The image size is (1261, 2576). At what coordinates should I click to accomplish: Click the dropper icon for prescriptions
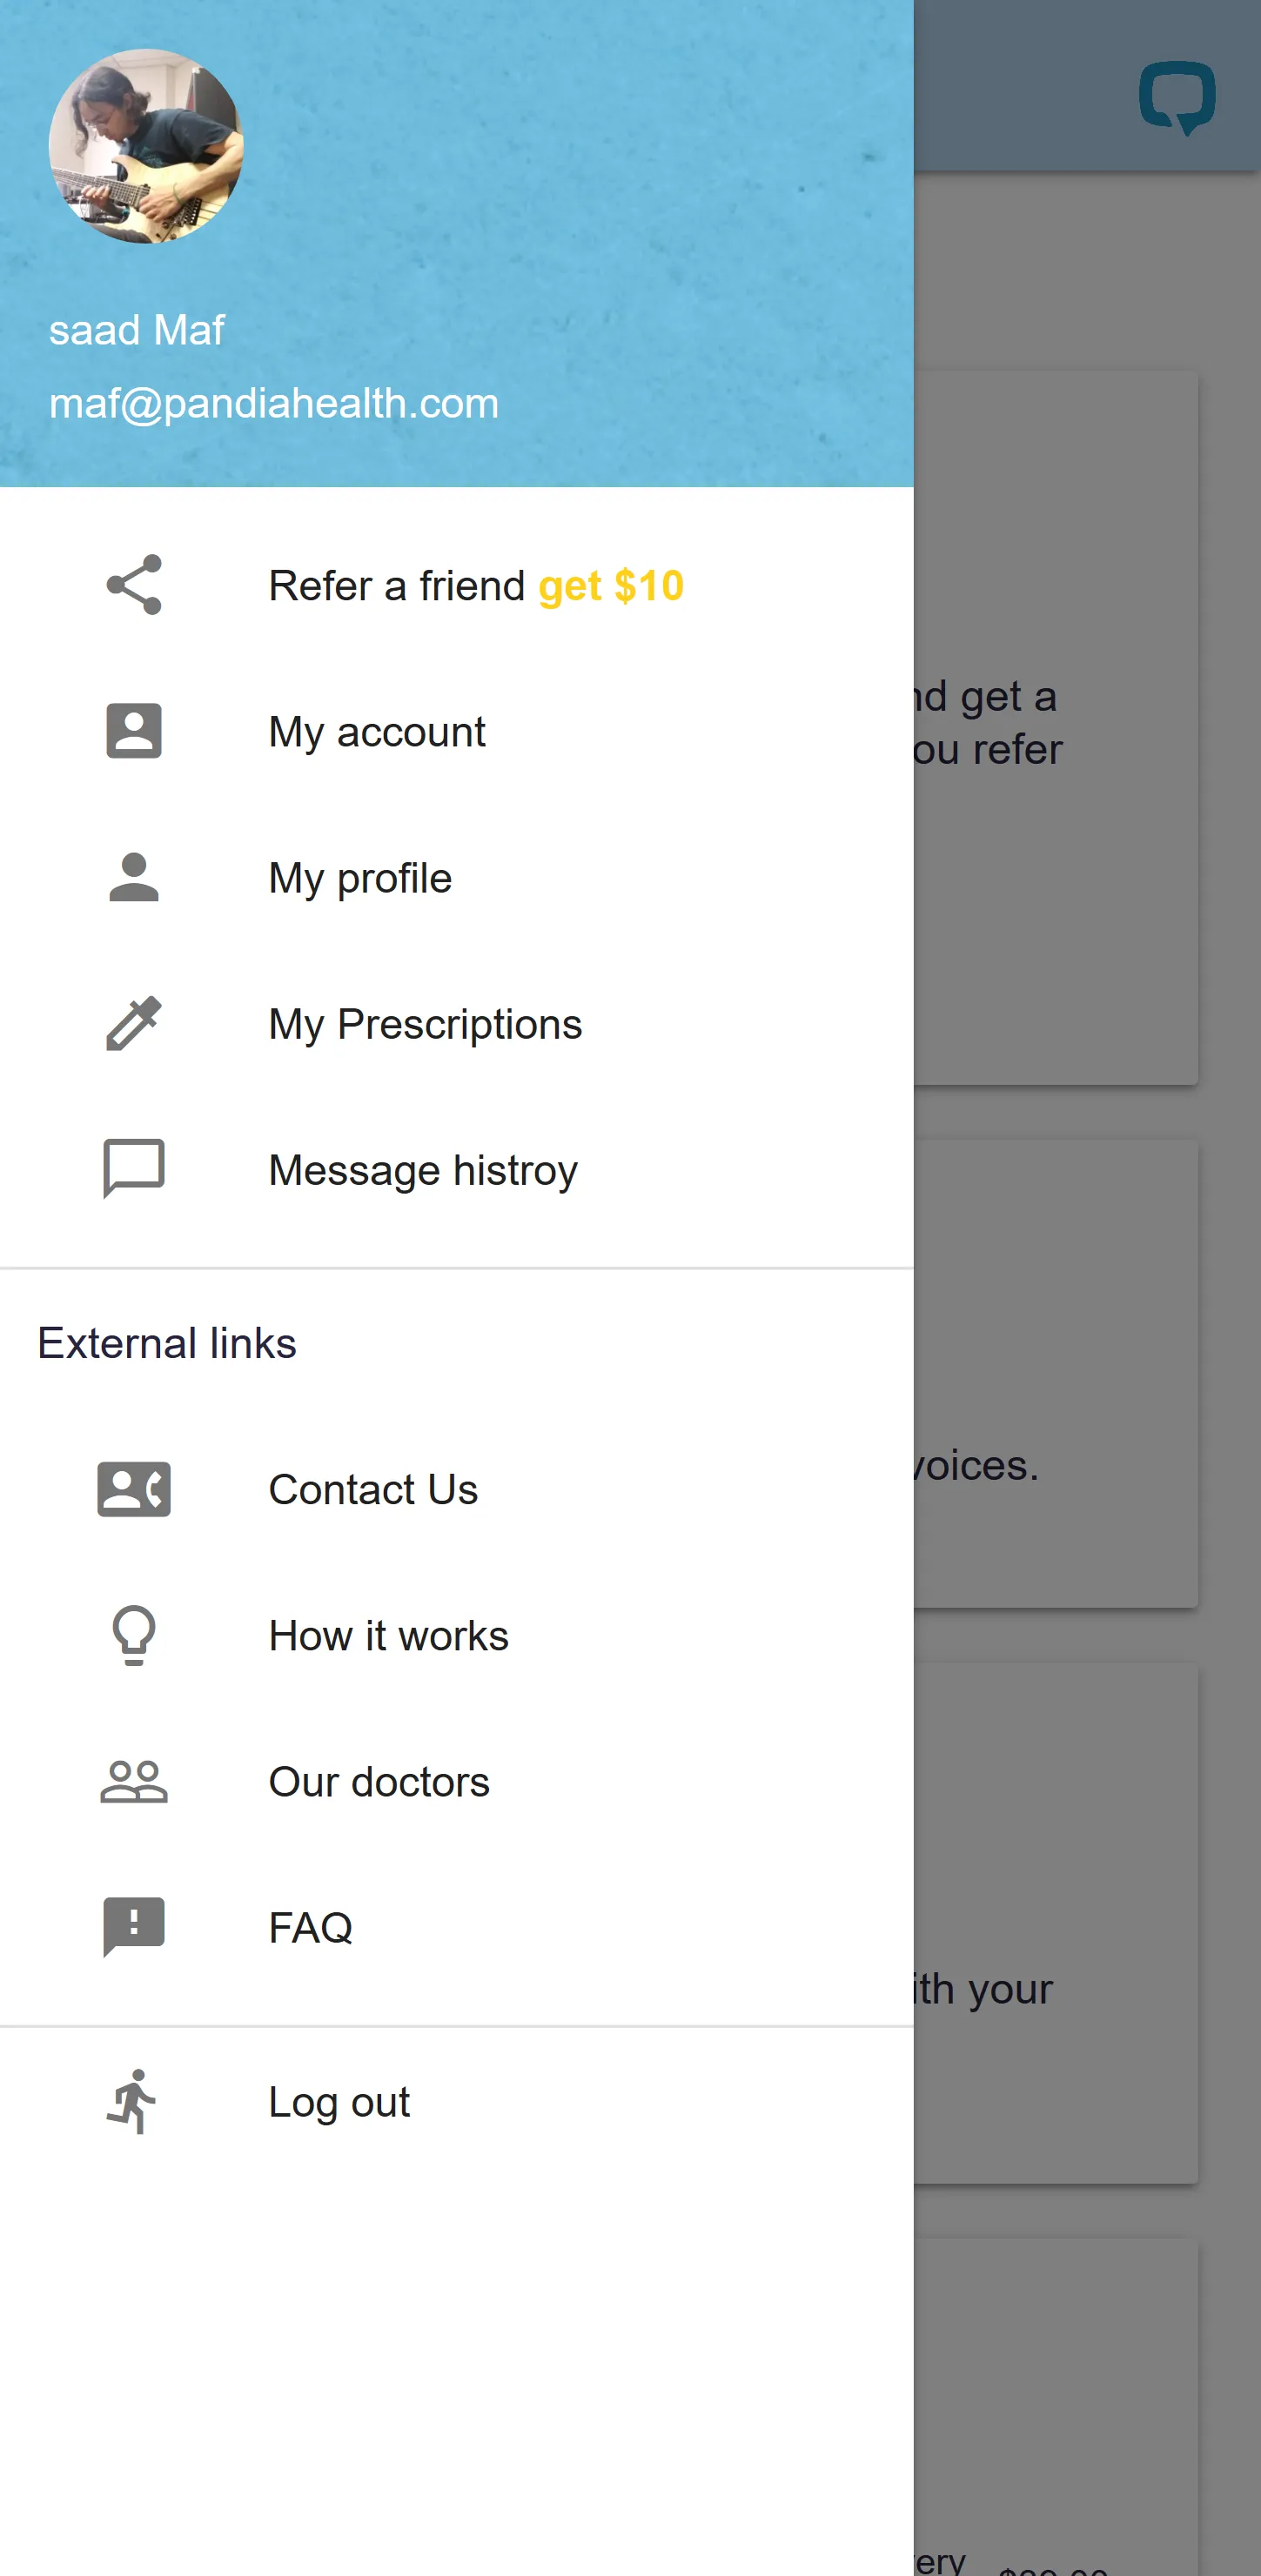pos(134,1023)
